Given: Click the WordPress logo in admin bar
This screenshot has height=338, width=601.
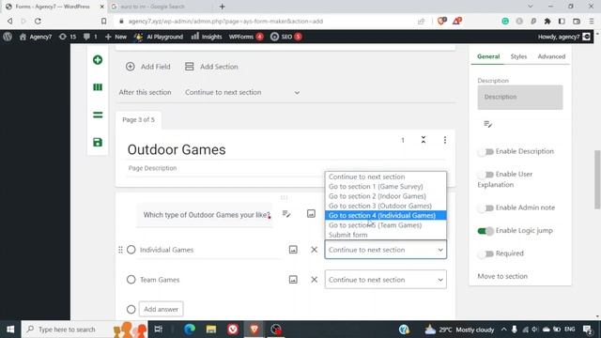Looking at the screenshot, I should pos(8,37).
